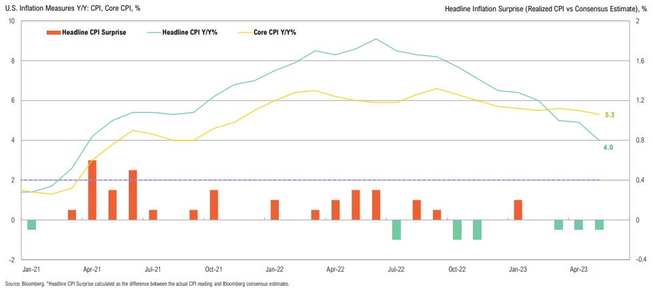The height and width of the screenshot is (291, 653).
Task: Click the right axis value 1.6
Action: pos(639,61)
